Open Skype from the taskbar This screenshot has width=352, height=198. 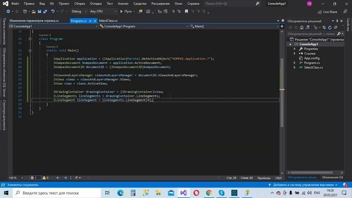[222, 193]
